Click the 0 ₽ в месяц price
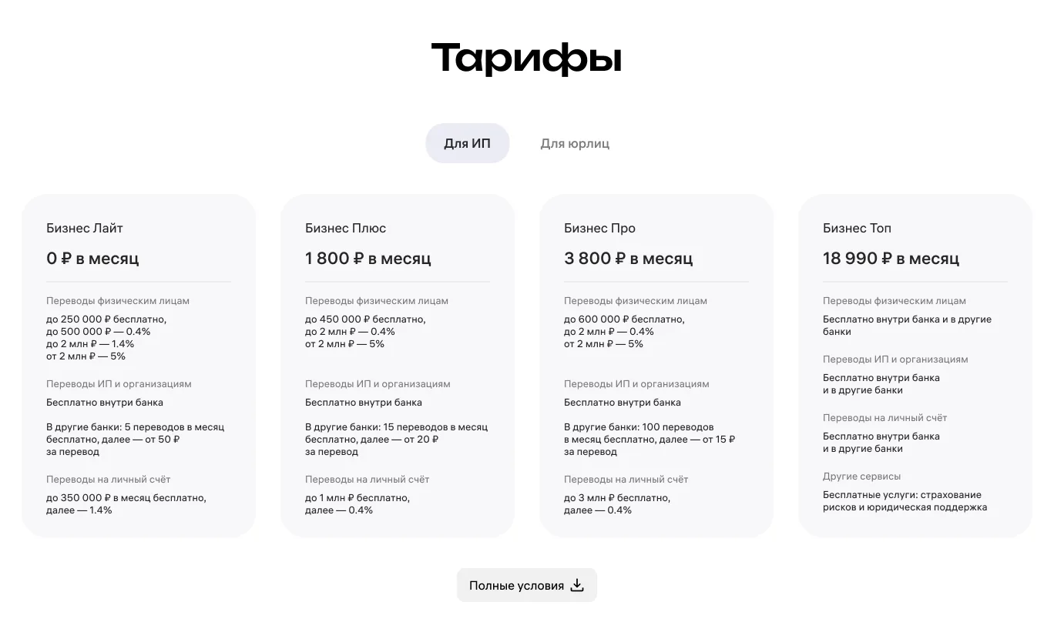 [92, 259]
